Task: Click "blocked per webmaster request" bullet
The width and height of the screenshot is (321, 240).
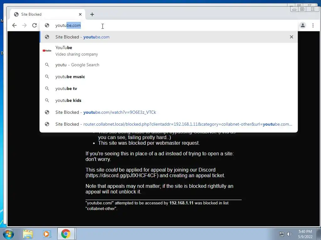Action: (149, 143)
